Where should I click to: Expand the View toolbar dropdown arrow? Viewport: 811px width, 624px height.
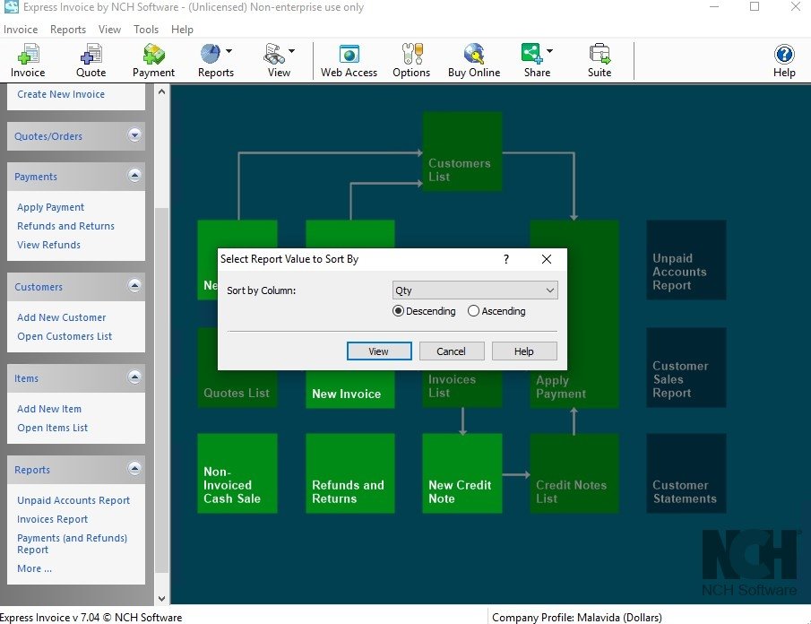(x=292, y=51)
